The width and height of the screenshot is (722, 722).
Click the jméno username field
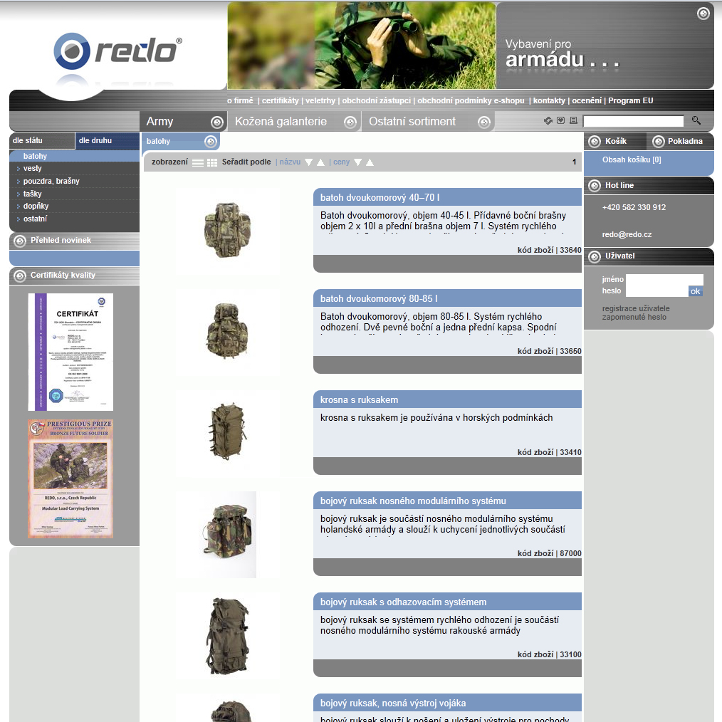point(664,279)
